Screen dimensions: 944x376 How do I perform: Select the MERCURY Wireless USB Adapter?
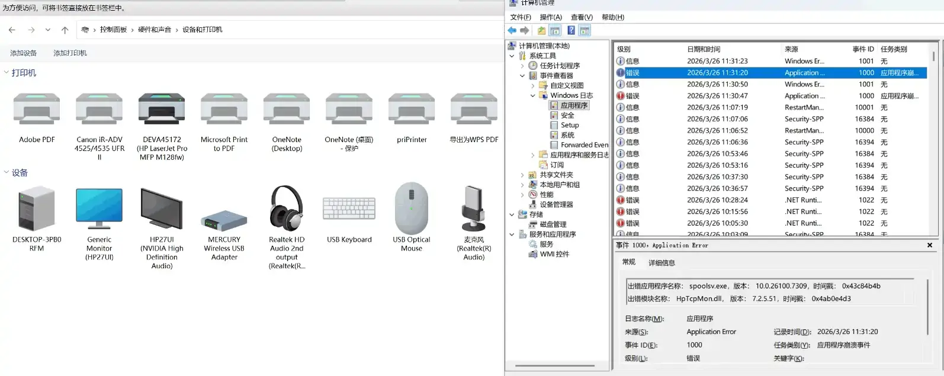pyautogui.click(x=224, y=220)
